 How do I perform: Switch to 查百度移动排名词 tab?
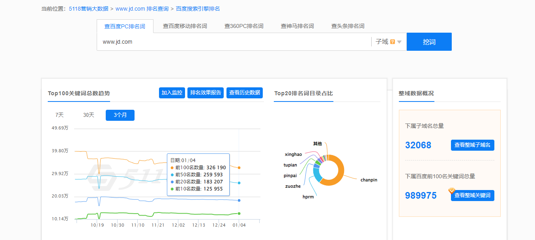(185, 26)
